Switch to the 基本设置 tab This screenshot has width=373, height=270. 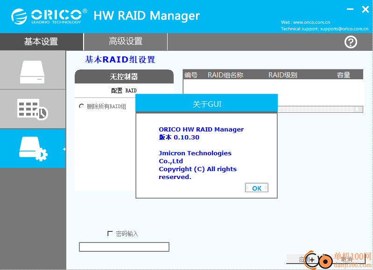(x=41, y=42)
